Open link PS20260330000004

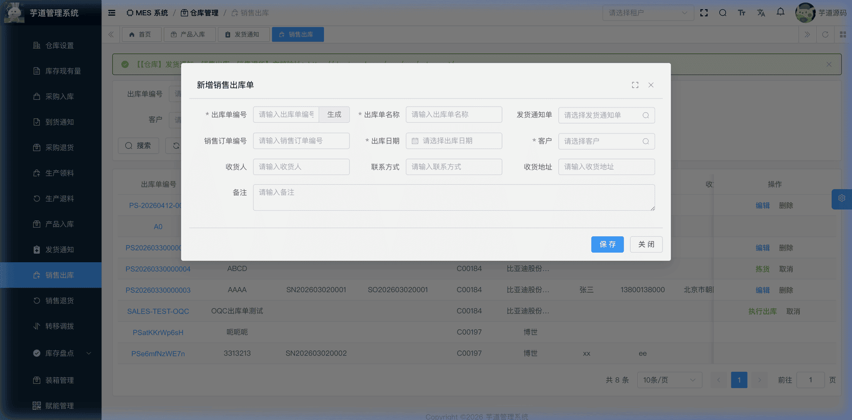[x=158, y=269]
